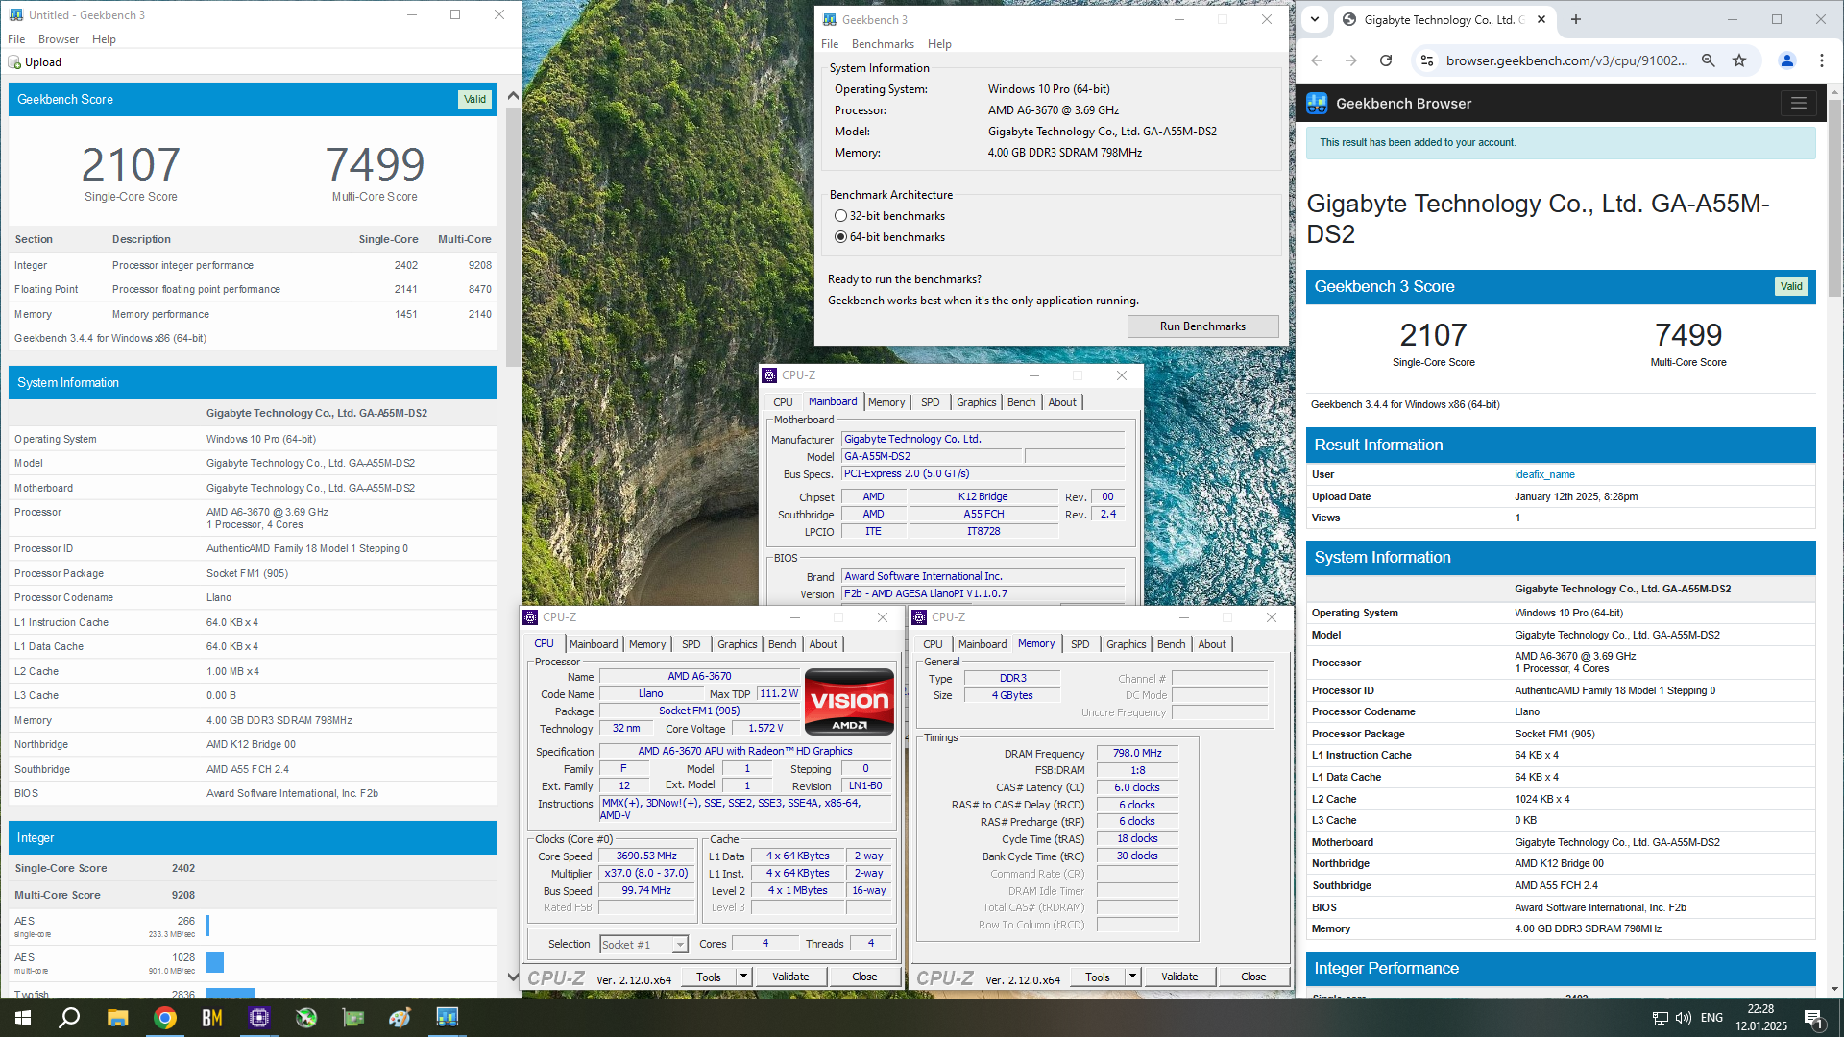Open Windows Start menu
This screenshot has width=1844, height=1037.
pyautogui.click(x=23, y=1018)
